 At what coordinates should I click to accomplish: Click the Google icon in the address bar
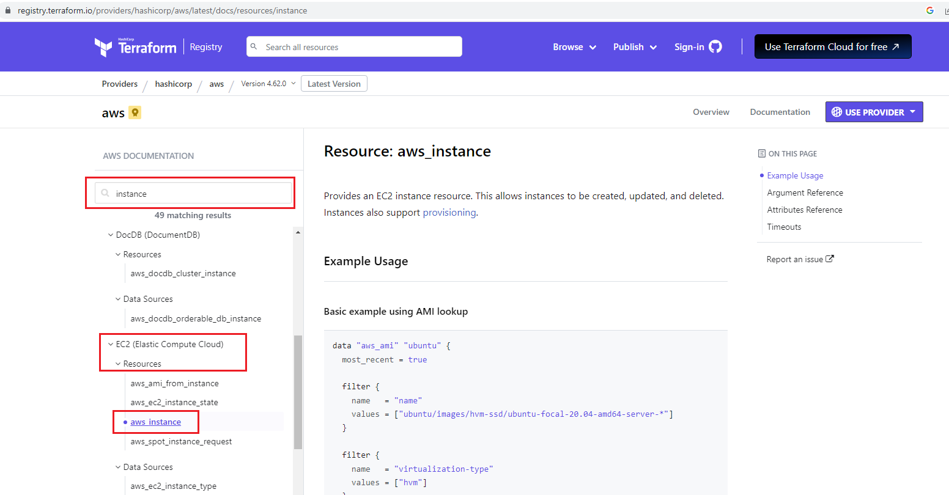click(x=930, y=10)
